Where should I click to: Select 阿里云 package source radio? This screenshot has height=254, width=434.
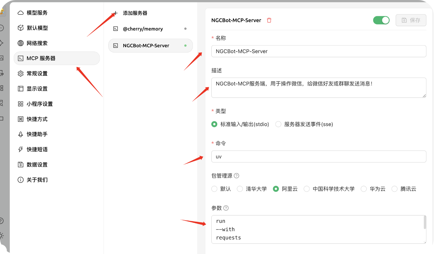[x=276, y=189]
